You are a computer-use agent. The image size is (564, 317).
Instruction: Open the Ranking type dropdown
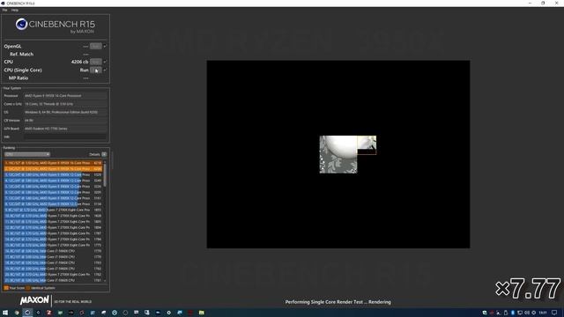[x=27, y=154]
